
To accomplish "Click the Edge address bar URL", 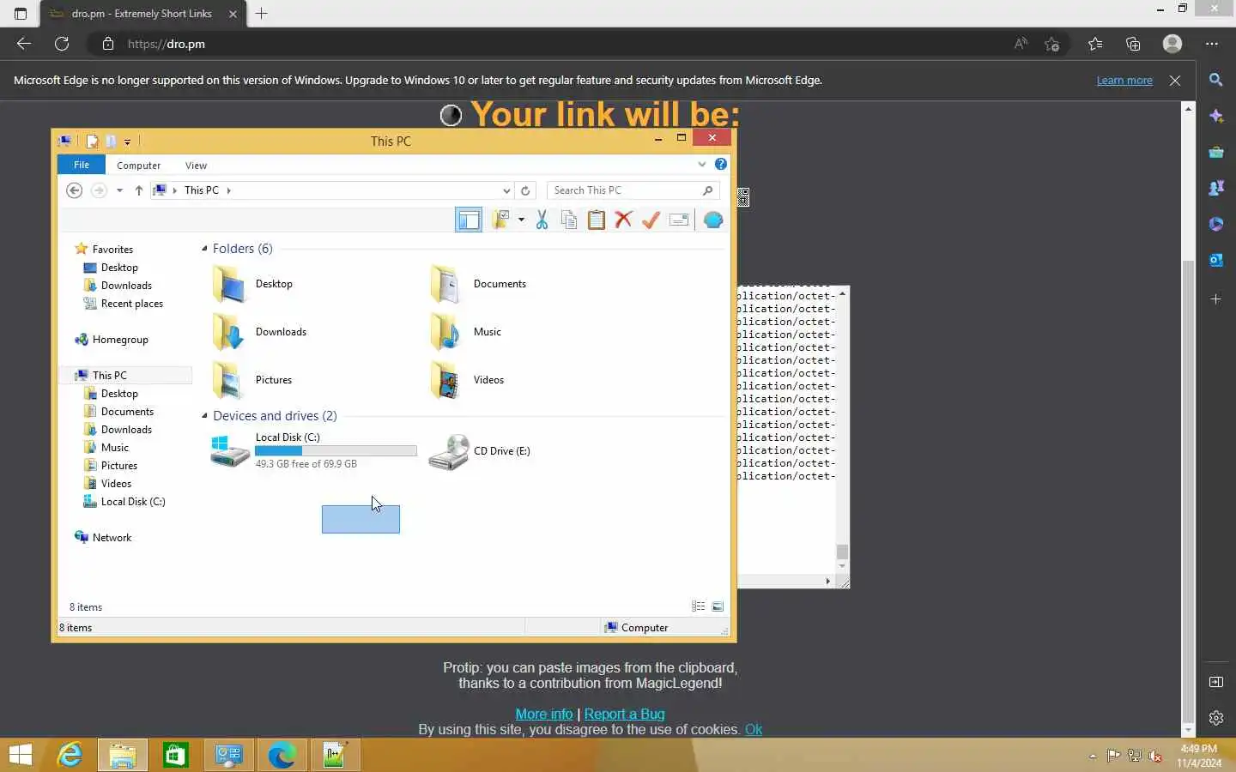I will tap(167, 44).
